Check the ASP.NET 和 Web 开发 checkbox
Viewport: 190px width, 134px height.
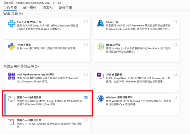coord(86,22)
